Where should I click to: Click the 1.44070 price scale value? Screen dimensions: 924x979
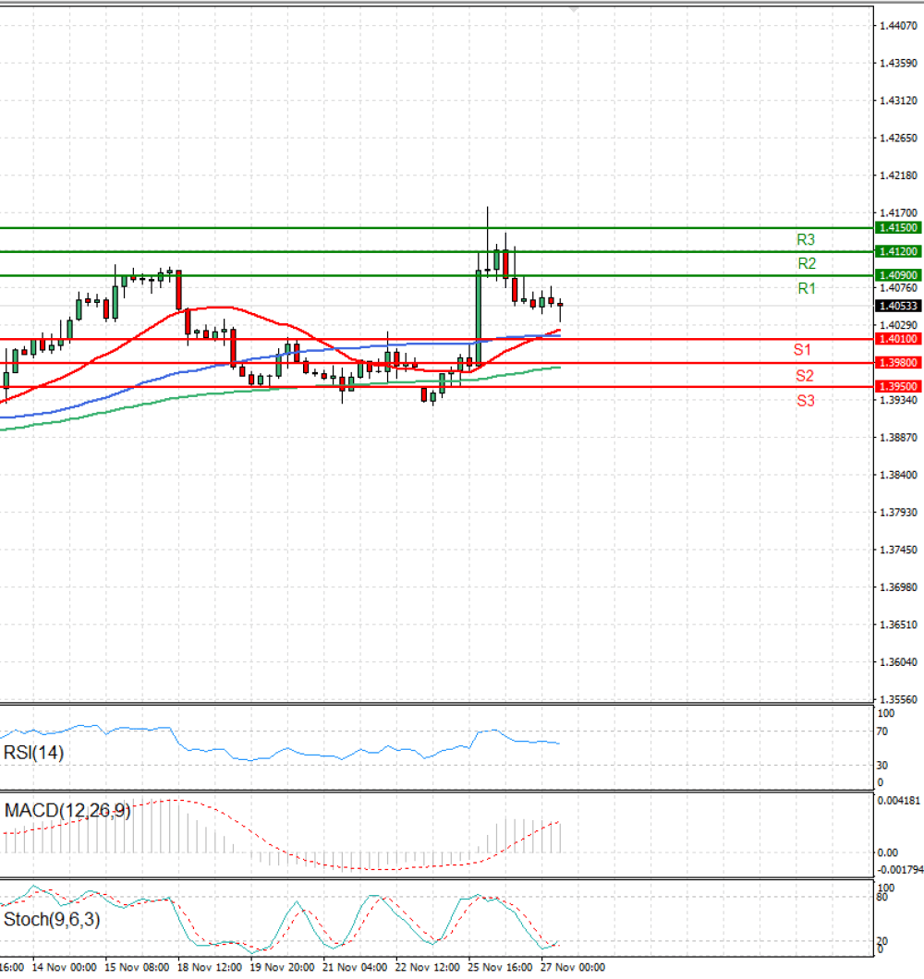pyautogui.click(x=898, y=26)
